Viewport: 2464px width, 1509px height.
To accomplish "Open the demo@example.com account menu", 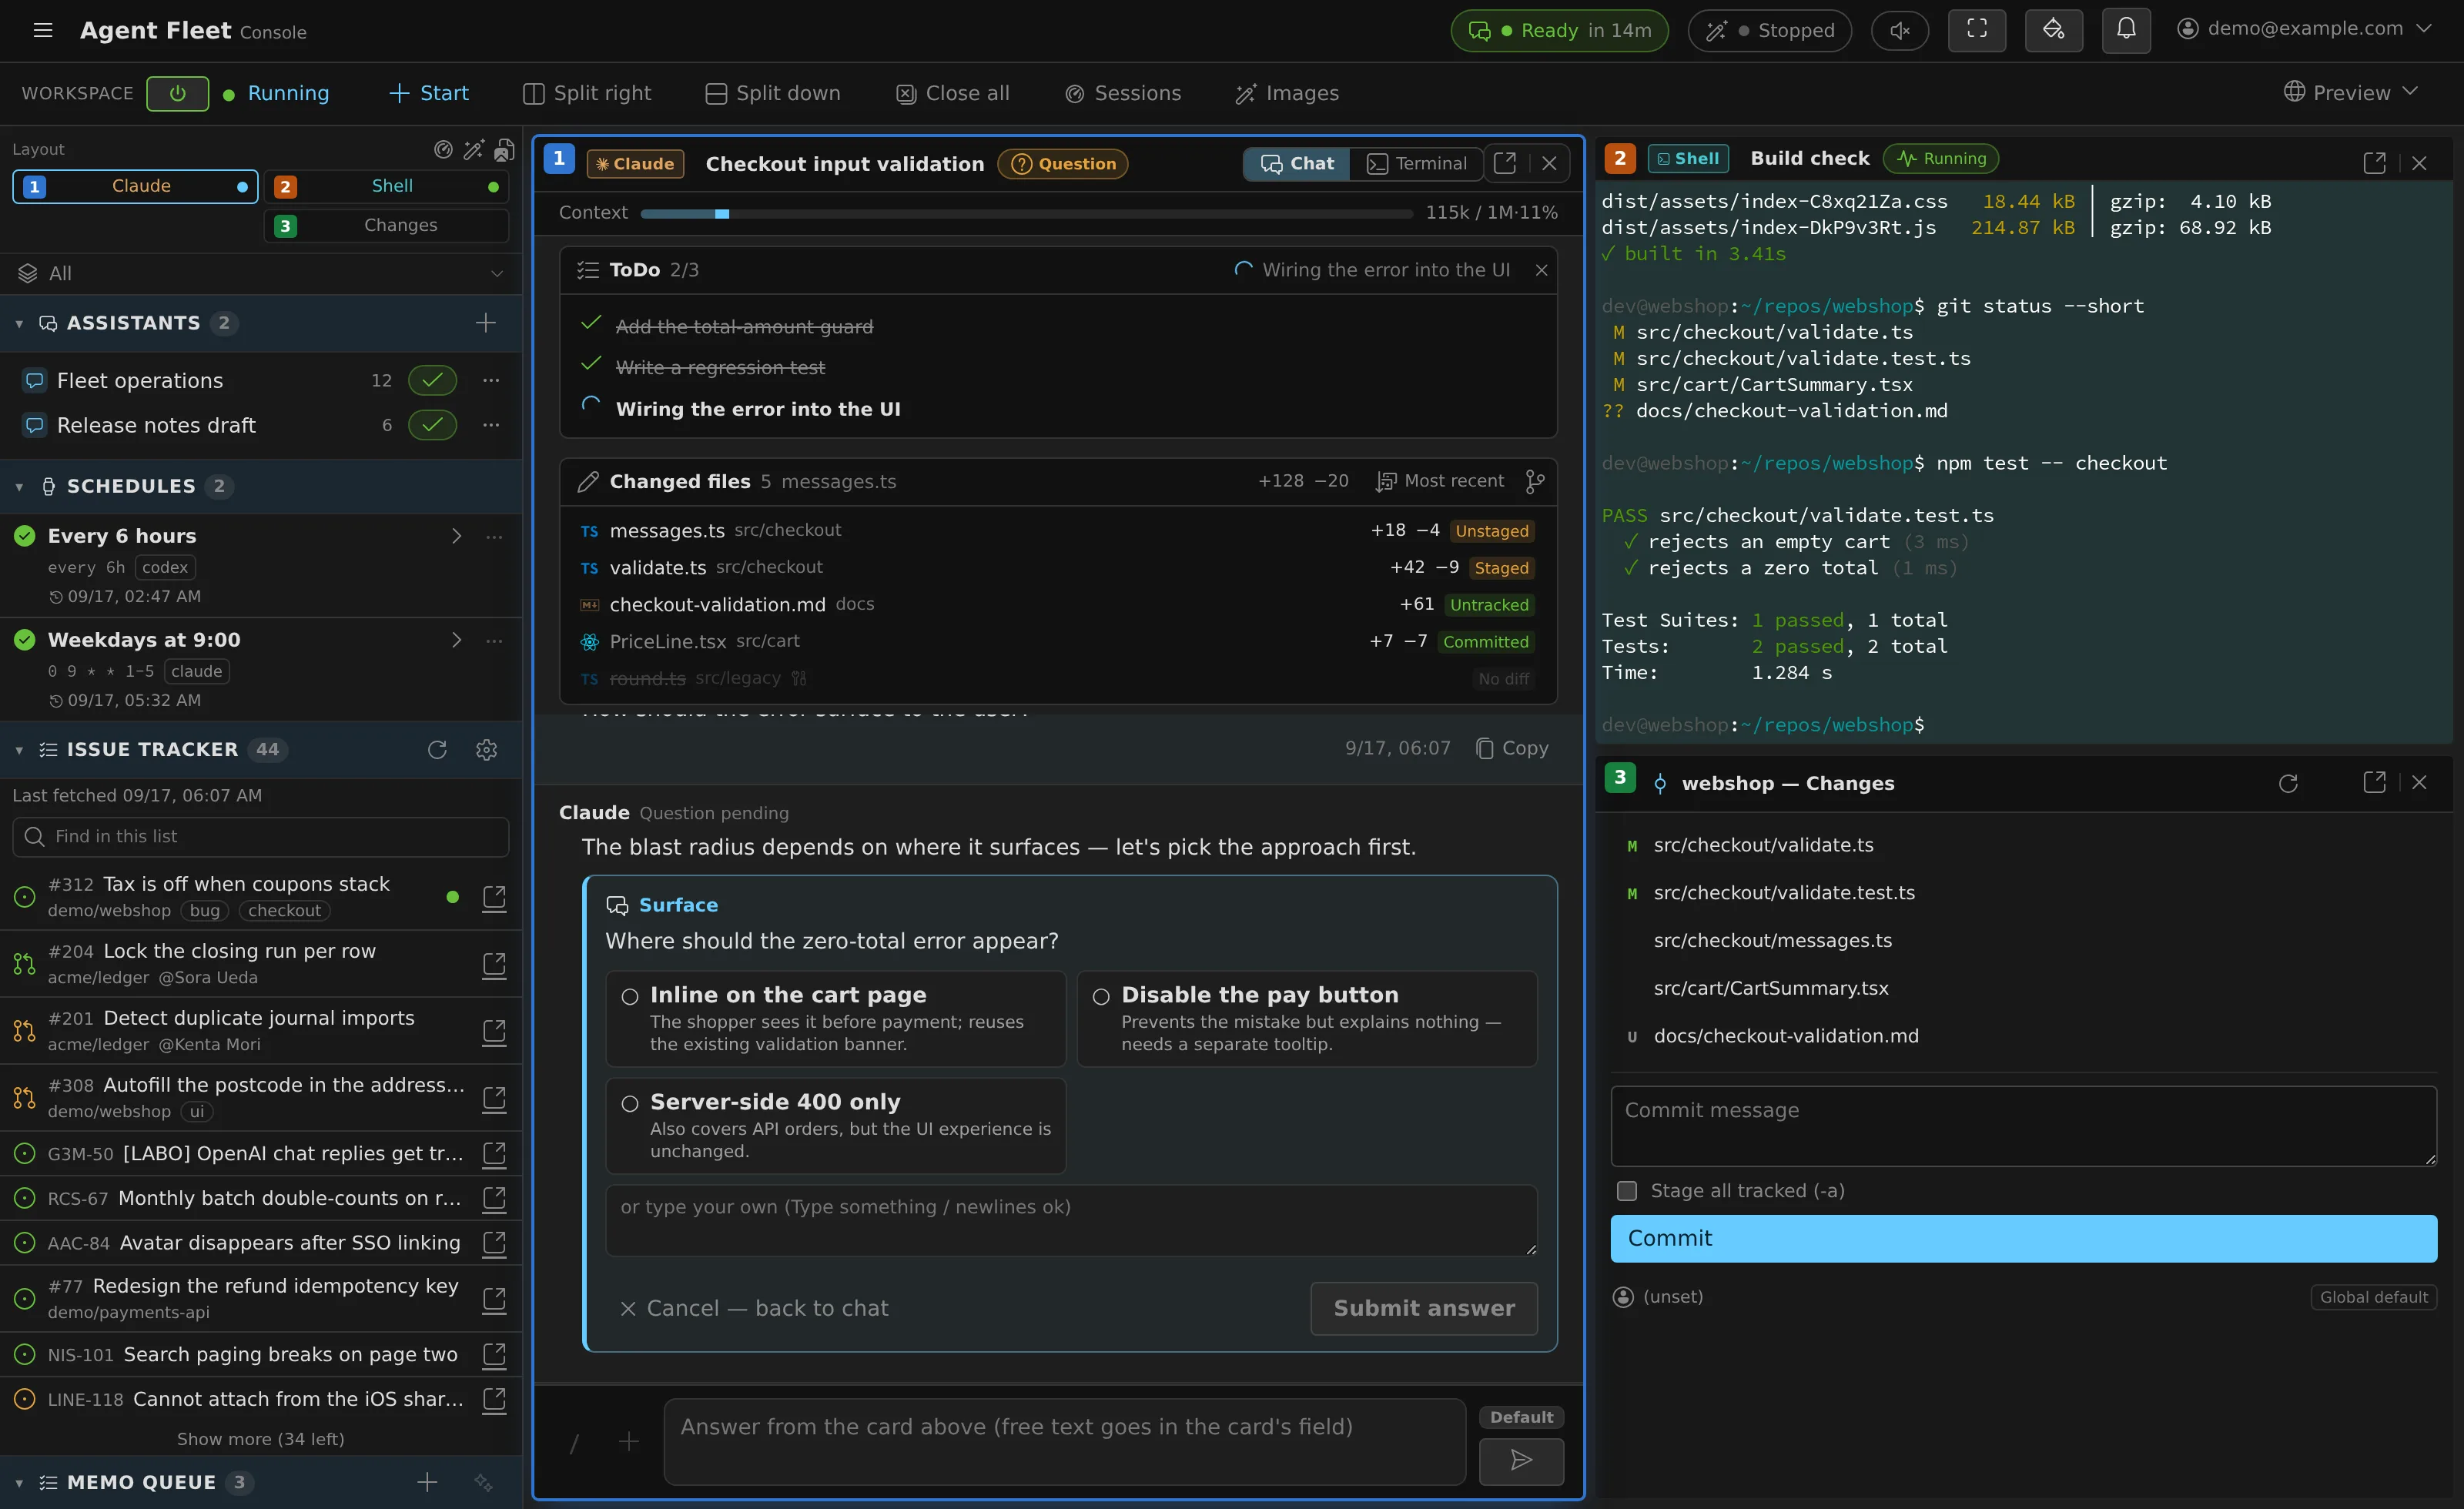I will tap(2304, 29).
